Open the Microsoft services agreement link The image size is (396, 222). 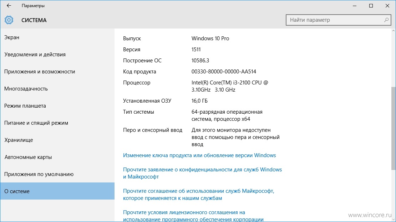pyautogui.click(x=198, y=195)
